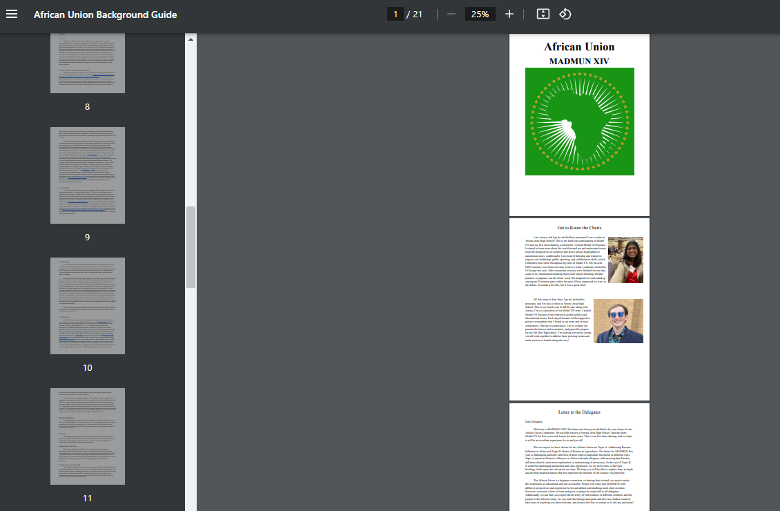Click the 'MADMUN XIV' cover subtitle
The height and width of the screenshot is (511, 780).
click(x=579, y=61)
